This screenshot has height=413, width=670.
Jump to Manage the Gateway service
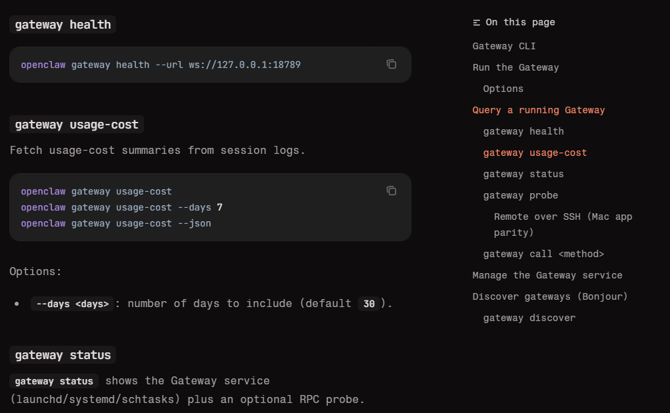547,276
